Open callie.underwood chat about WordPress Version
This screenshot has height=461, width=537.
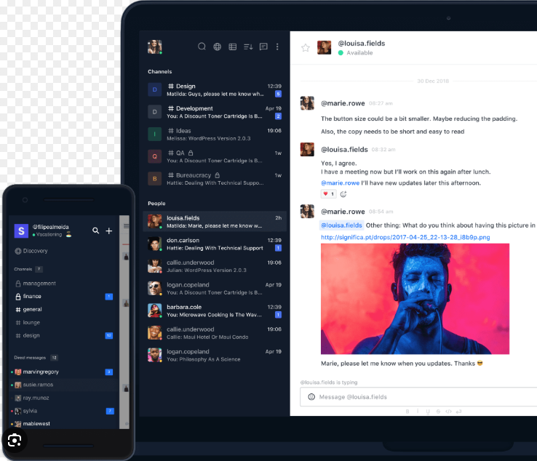click(215, 266)
